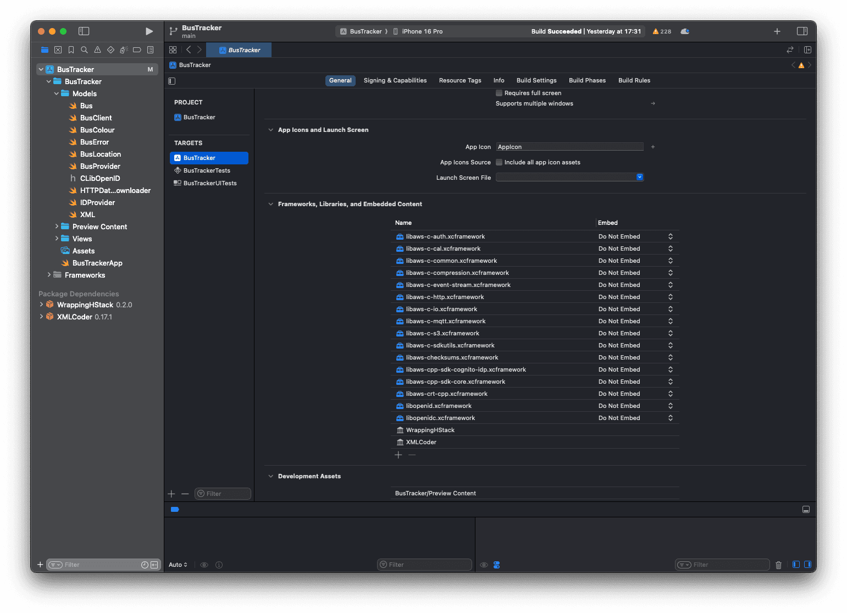This screenshot has width=847, height=613.
Task: Toggle the console pane button
Action: [x=807, y=565]
